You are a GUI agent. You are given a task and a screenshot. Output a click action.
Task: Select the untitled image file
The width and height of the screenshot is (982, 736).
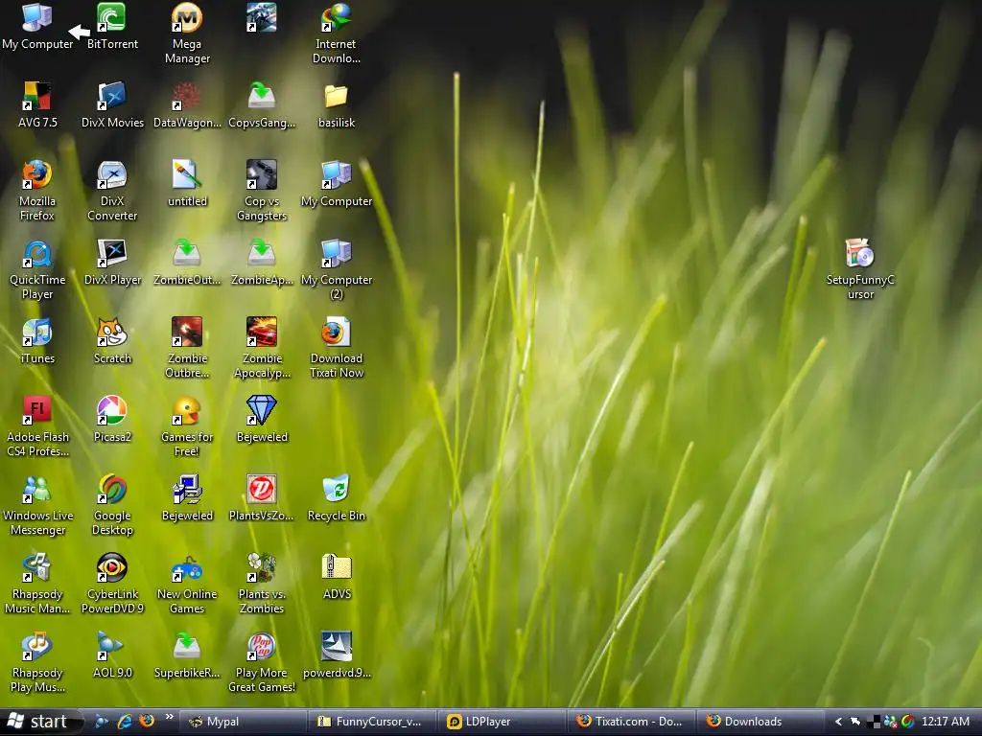187,183
